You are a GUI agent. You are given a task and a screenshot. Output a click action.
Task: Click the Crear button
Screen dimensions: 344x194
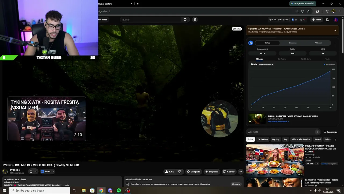point(316,20)
